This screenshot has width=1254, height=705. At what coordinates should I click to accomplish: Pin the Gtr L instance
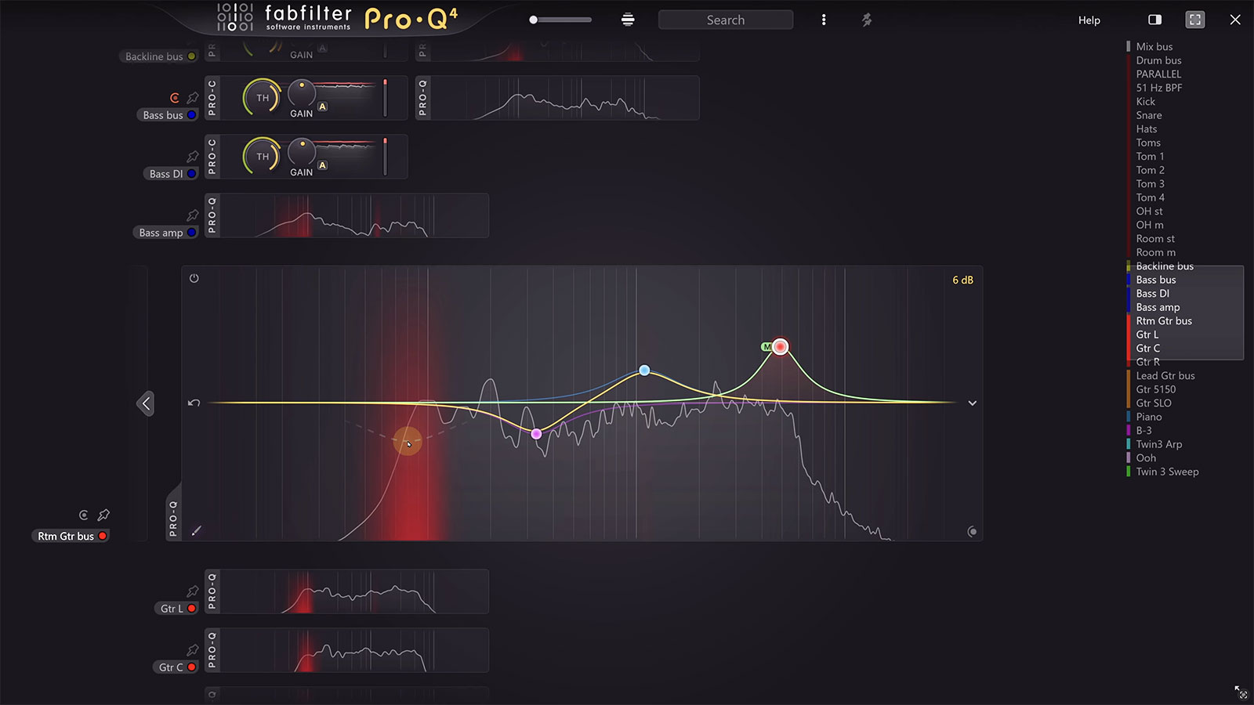point(193,591)
